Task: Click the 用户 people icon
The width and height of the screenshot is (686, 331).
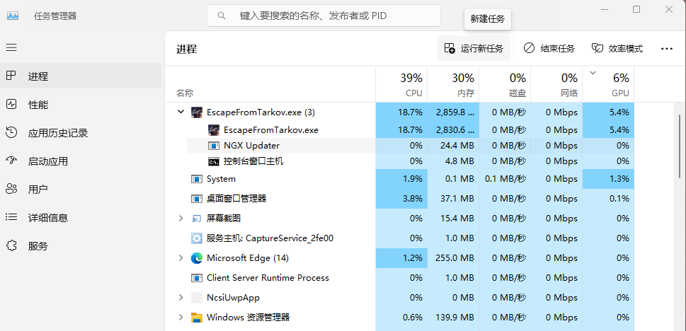Action: click(x=11, y=190)
